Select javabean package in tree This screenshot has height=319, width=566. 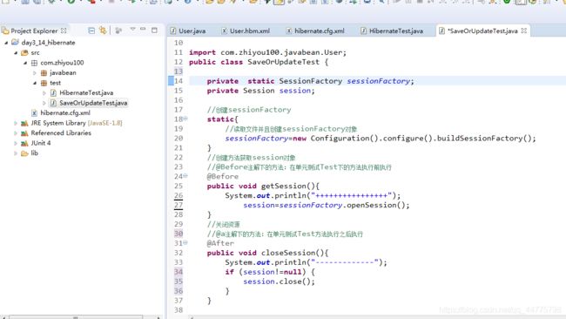coord(63,73)
